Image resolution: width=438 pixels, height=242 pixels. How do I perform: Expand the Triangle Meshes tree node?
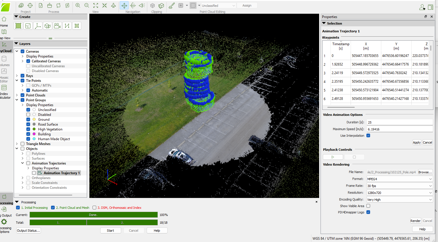(x=17, y=144)
